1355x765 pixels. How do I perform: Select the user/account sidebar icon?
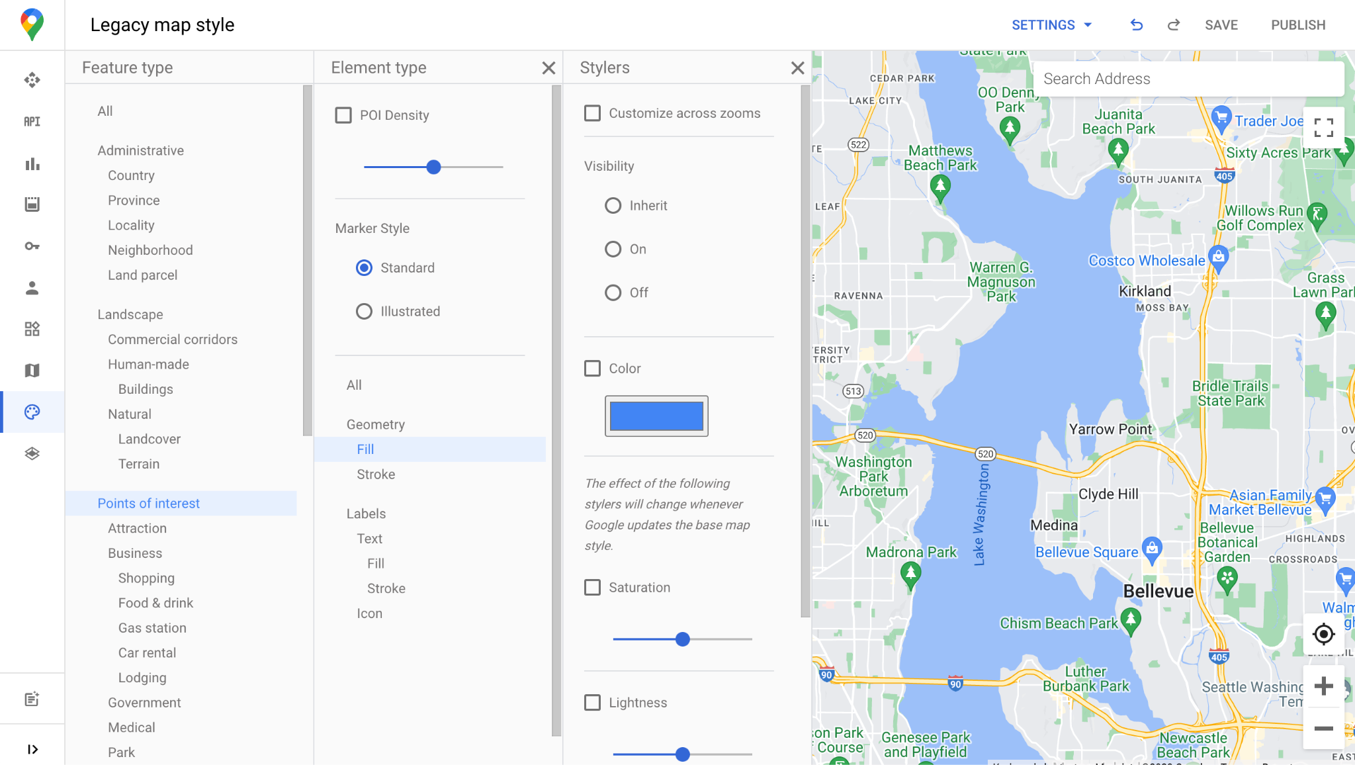(32, 287)
